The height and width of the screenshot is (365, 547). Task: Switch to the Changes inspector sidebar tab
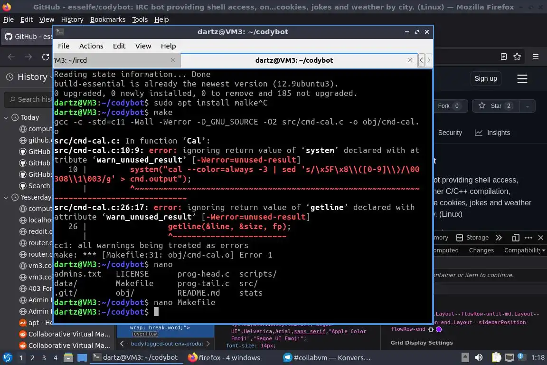(x=481, y=250)
